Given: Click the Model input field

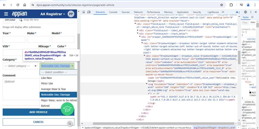Looking at the screenshot, I should point(63,39).
